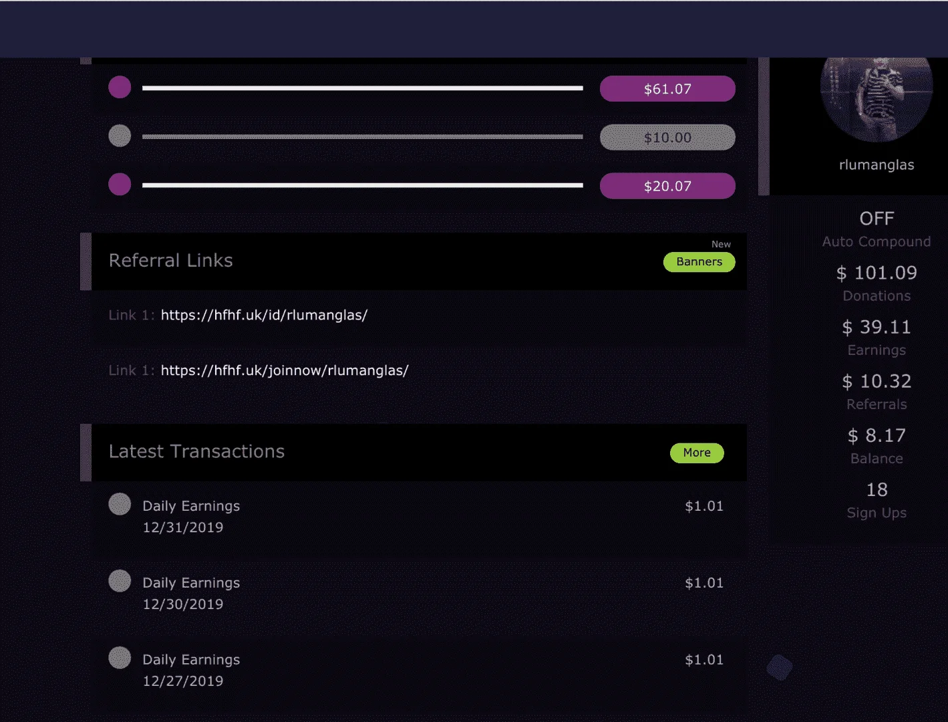Click the $20.07 purple pill button

click(667, 187)
